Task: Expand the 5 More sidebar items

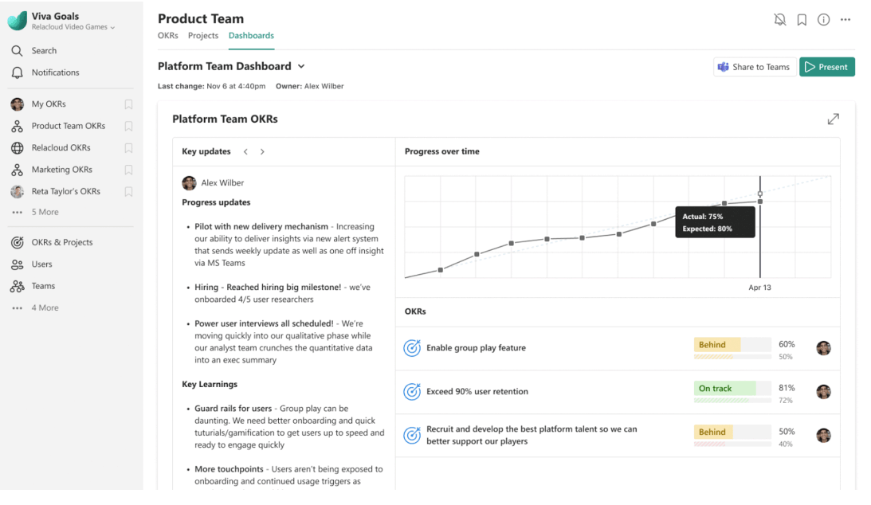Action: pyautogui.click(x=45, y=213)
